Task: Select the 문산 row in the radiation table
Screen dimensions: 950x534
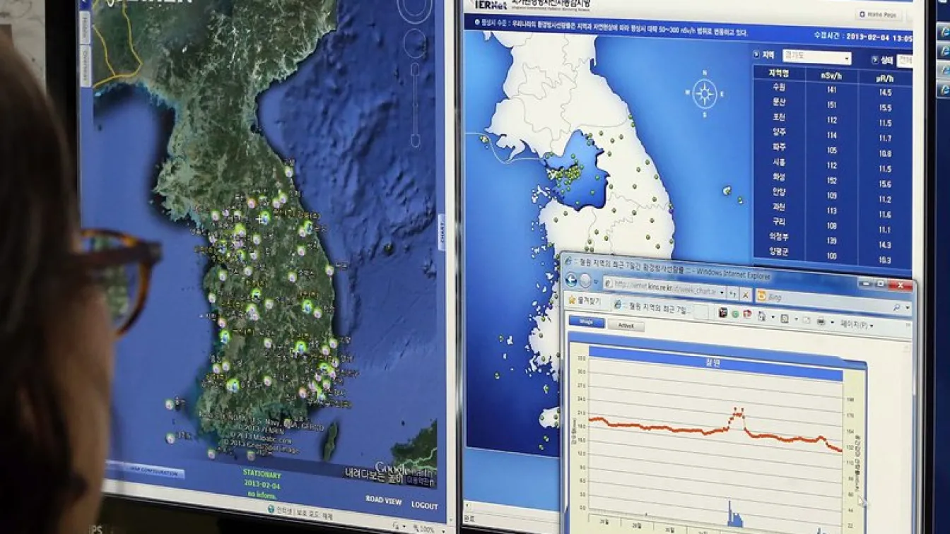Action: coord(833,105)
